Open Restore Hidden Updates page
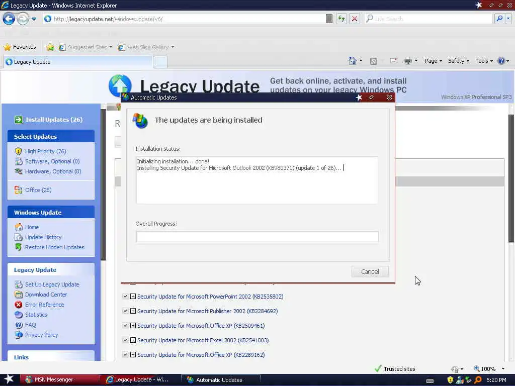 (x=54, y=247)
